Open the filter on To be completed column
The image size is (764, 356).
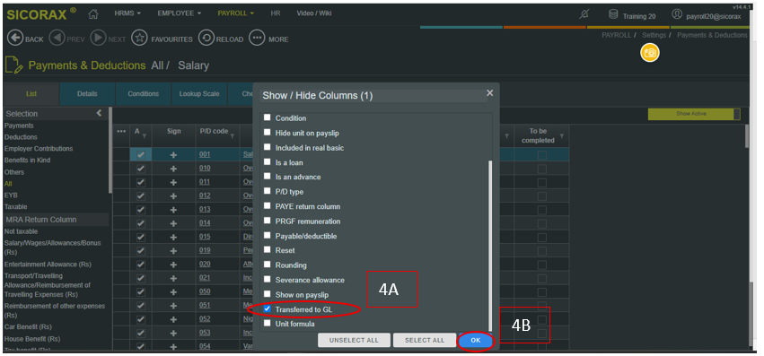click(562, 136)
